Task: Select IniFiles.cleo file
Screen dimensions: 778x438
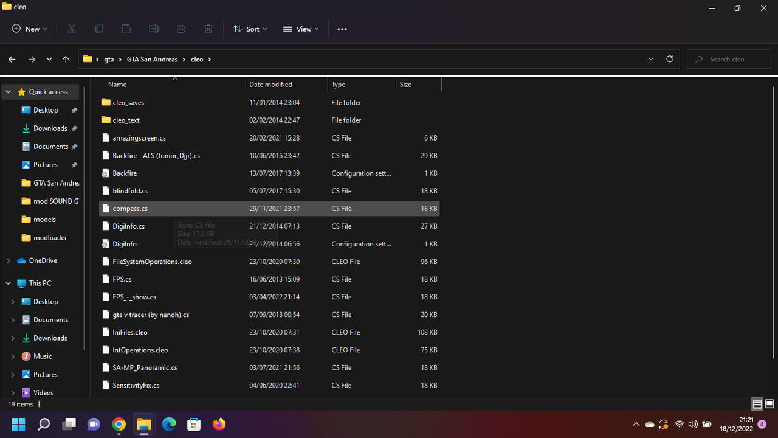Action: [269, 332]
